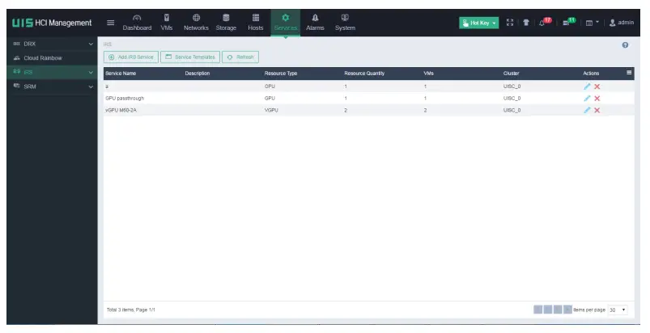Toggle the hamburger sidebar menu icon
This screenshot has width=650, height=333.
111,23
